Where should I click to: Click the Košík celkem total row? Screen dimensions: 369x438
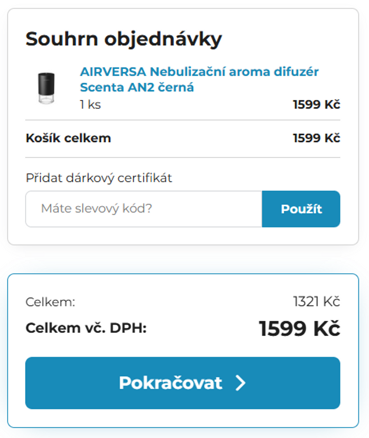(68, 138)
